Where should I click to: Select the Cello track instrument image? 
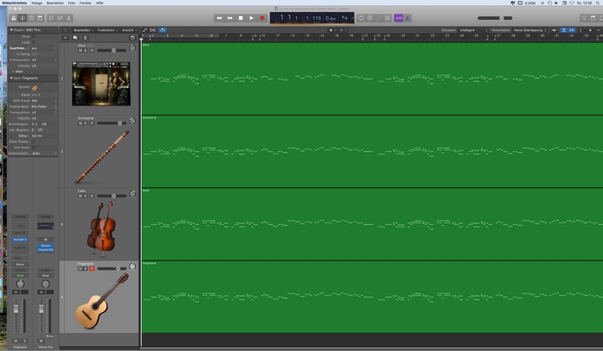click(102, 228)
